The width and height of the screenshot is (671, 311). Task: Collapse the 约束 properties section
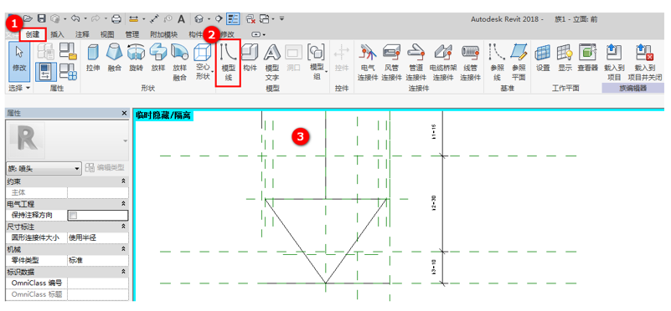coord(124,181)
